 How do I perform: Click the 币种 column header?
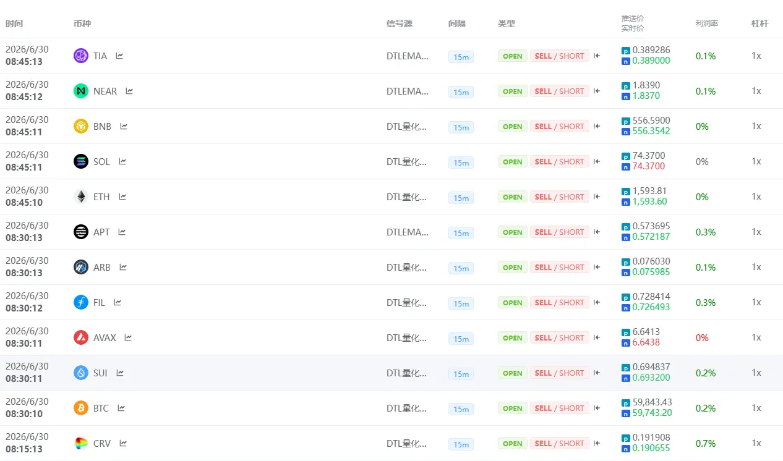click(82, 23)
